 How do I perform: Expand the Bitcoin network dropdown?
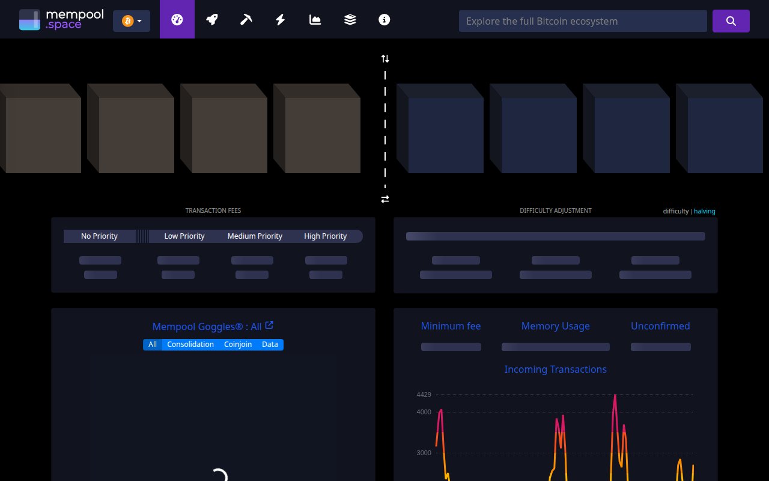[x=132, y=21]
